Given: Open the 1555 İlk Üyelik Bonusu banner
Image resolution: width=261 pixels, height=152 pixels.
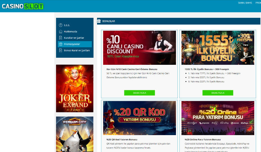Looking at the screenshot, I should (218, 48).
